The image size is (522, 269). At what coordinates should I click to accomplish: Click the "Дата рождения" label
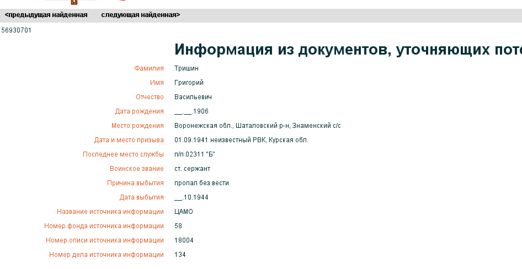pyautogui.click(x=139, y=111)
